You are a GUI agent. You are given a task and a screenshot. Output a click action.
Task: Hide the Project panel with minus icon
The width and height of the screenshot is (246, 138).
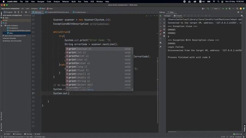click(29, 12)
